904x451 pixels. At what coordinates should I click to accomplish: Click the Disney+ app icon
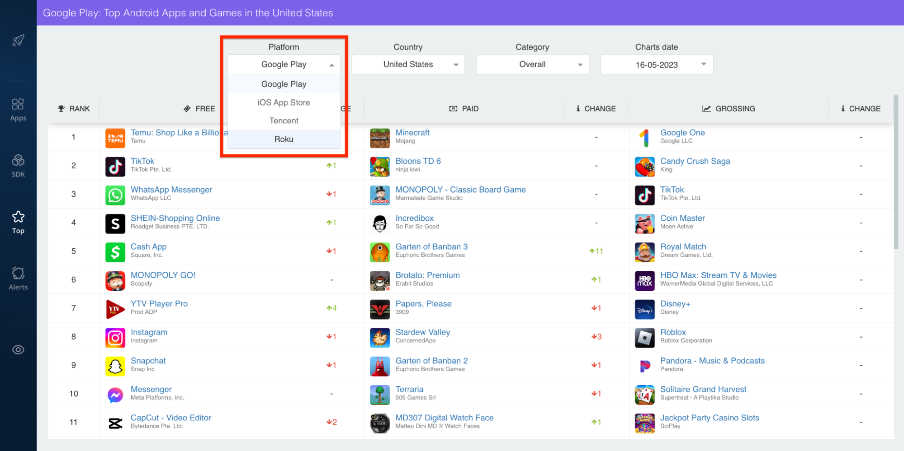point(645,309)
